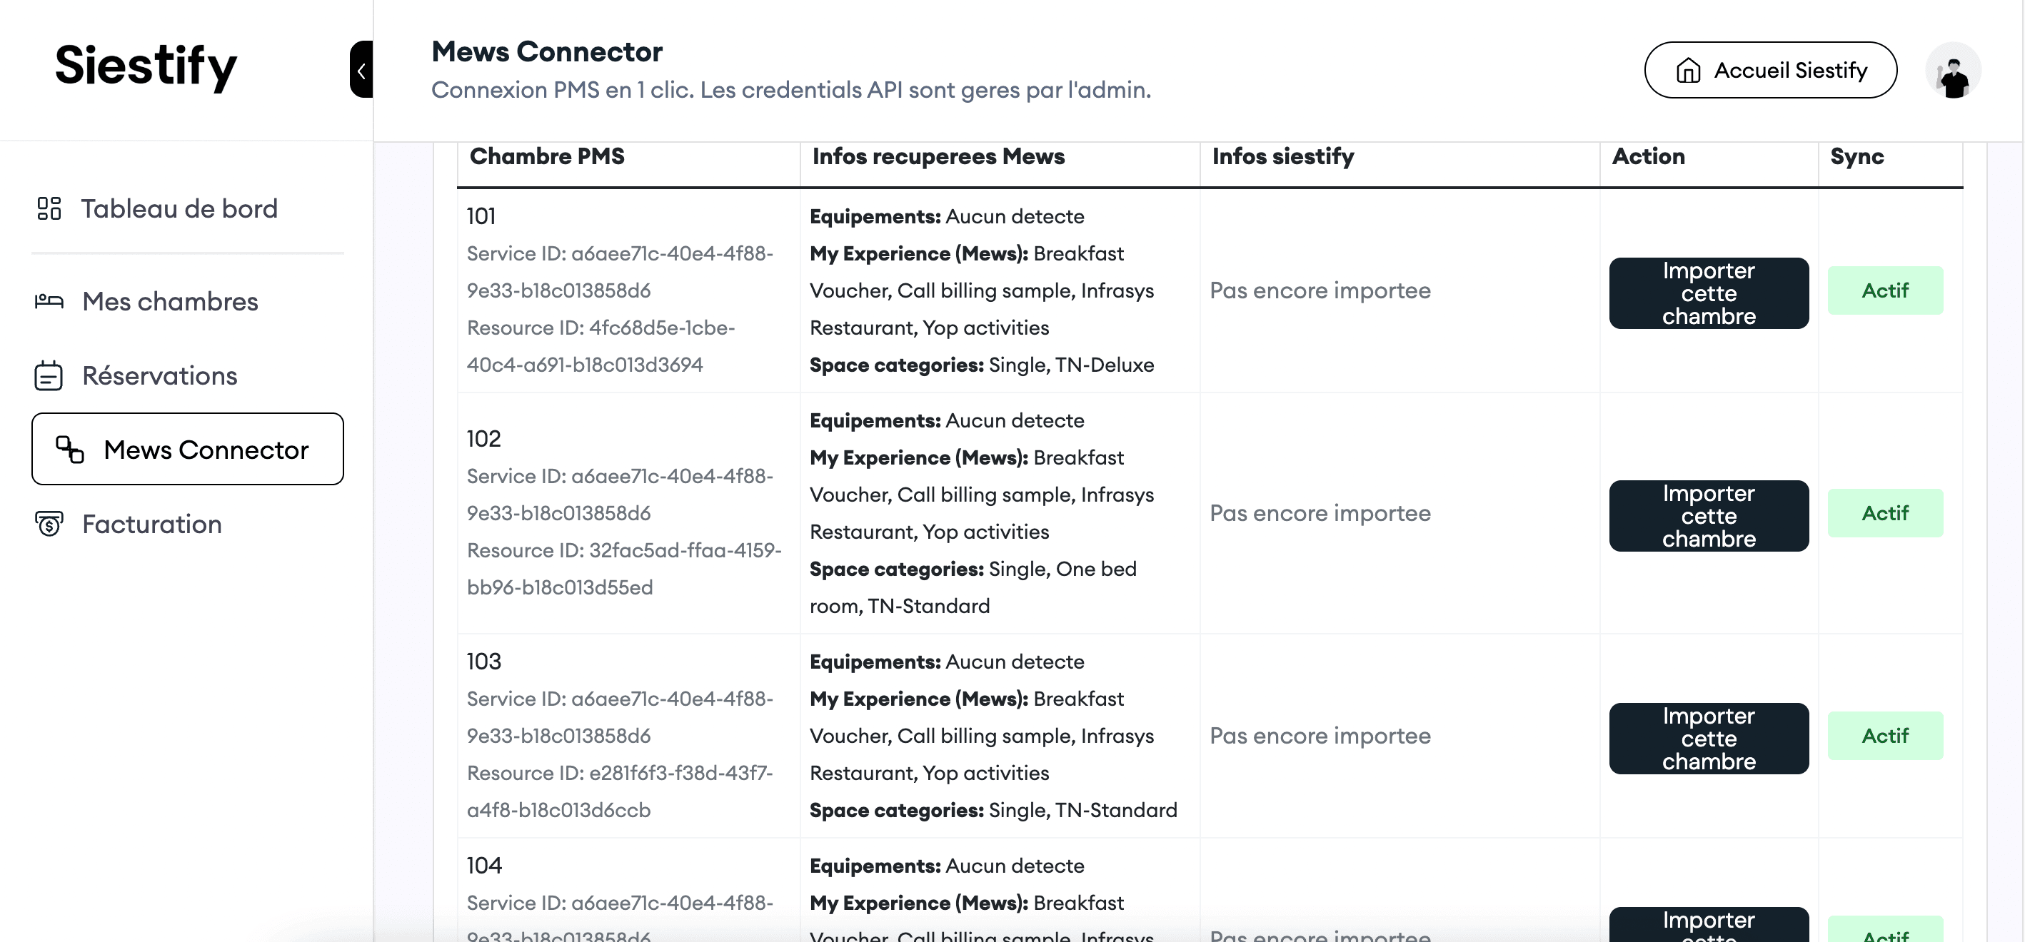Import room 103 with Importer cette chambre
2025x942 pixels.
pyautogui.click(x=1709, y=739)
